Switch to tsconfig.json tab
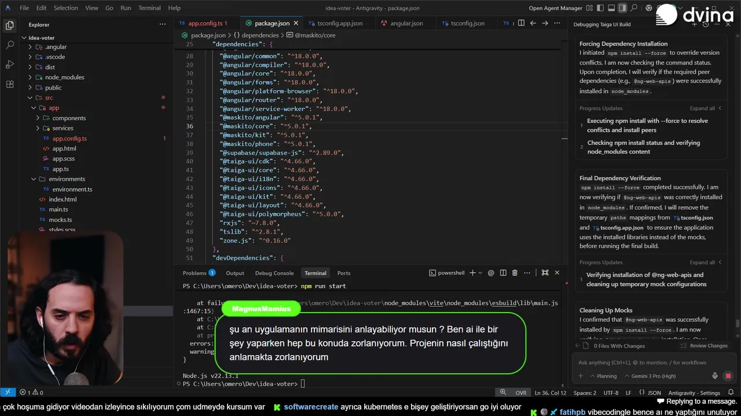This screenshot has height=416, width=741. 467,23
